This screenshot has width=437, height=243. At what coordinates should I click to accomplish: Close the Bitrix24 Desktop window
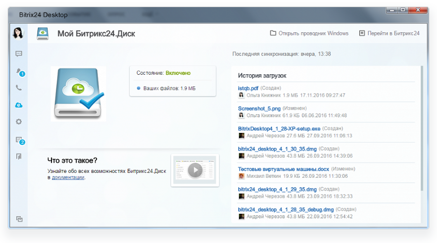pyautogui.click(x=418, y=10)
